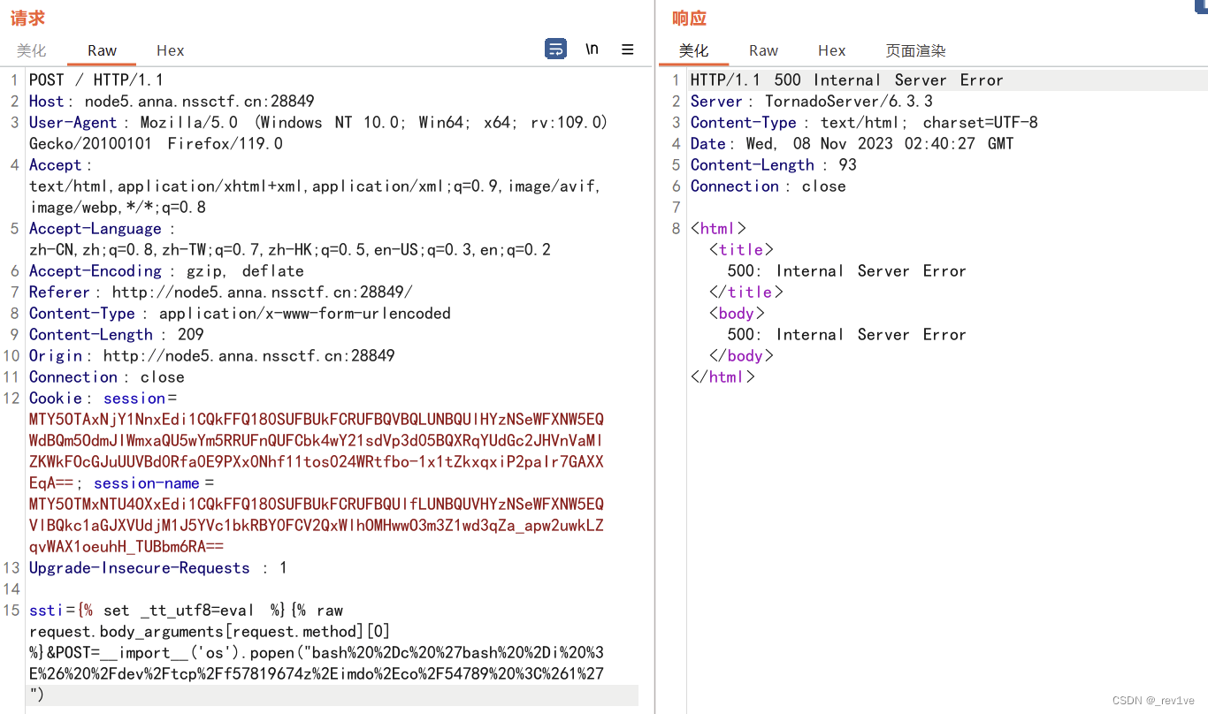Click the response Date header line
This screenshot has height=714, width=1208.
tap(852, 143)
